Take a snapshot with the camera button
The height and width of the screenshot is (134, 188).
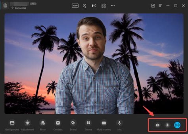coord(157,125)
